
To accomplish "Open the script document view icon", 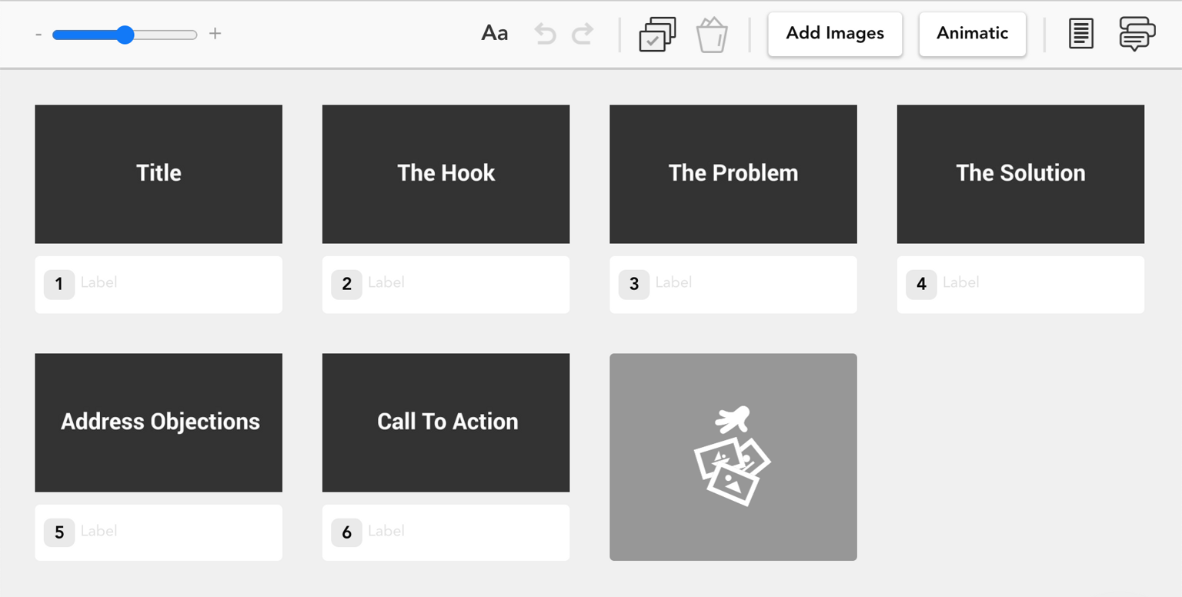I will 1080,34.
